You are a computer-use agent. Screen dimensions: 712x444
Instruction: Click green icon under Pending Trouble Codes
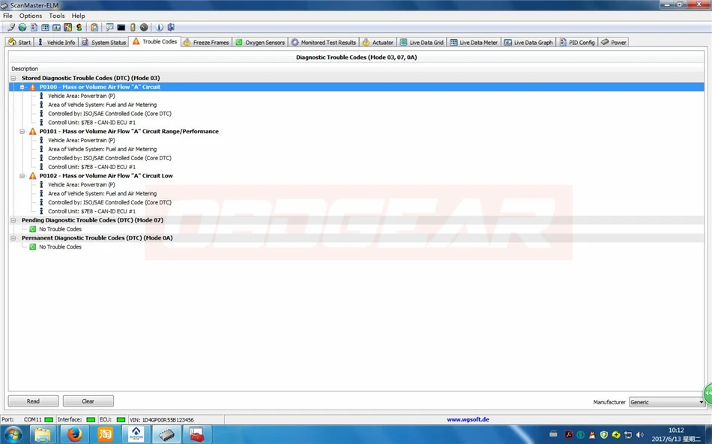pos(33,229)
